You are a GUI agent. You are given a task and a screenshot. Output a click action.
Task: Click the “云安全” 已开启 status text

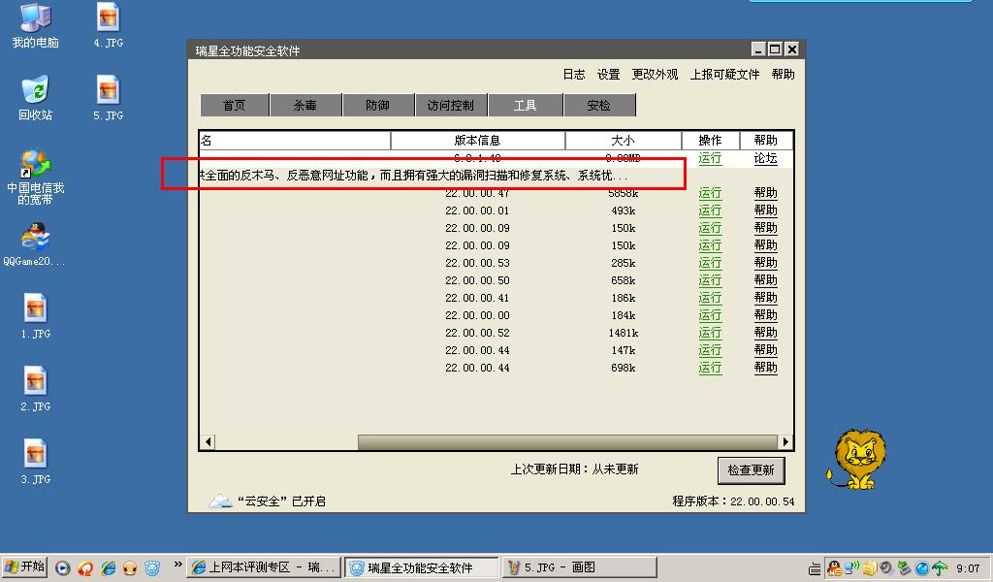click(281, 501)
